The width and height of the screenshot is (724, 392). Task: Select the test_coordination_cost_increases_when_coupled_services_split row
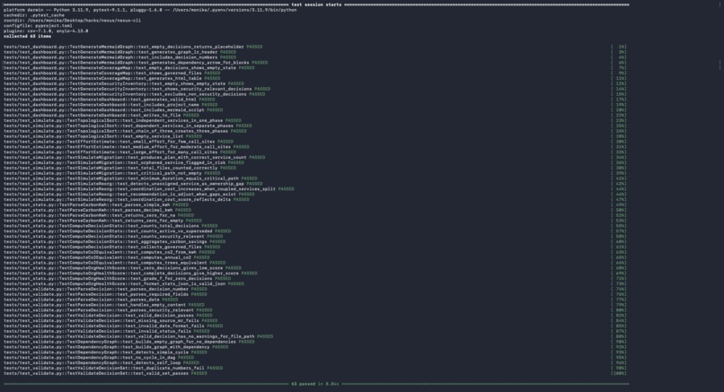[149, 188]
